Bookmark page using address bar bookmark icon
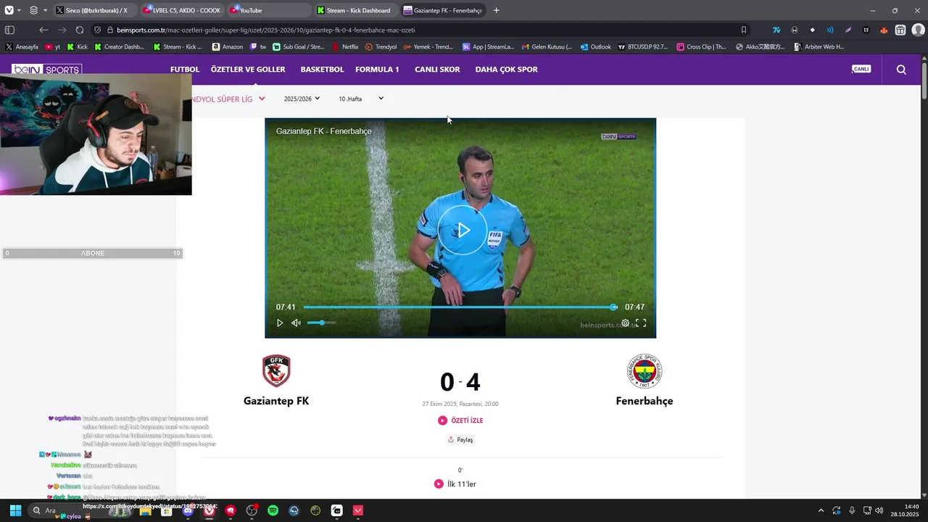This screenshot has height=522, width=928. click(x=744, y=30)
